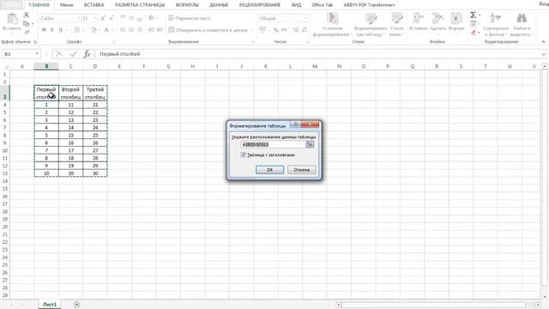Click the Delete cells (Удалить) icon
This screenshot has height=309, width=549.
point(437,18)
